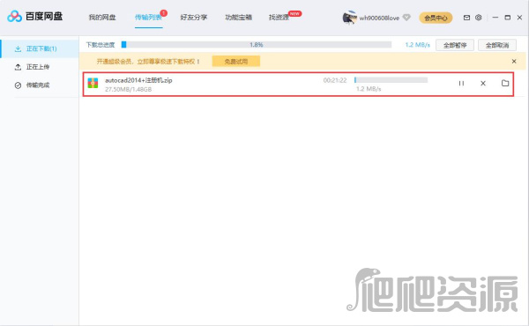Dismiss the yellow membership promotion banner

click(x=514, y=62)
